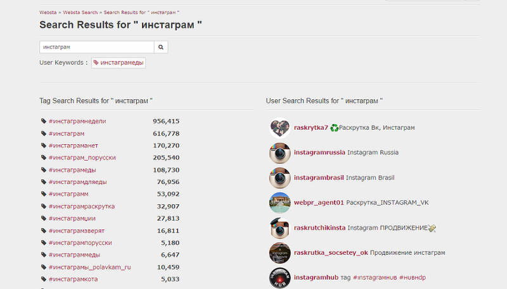
Task: Click webpr_agent01 building avatar
Action: (x=280, y=203)
